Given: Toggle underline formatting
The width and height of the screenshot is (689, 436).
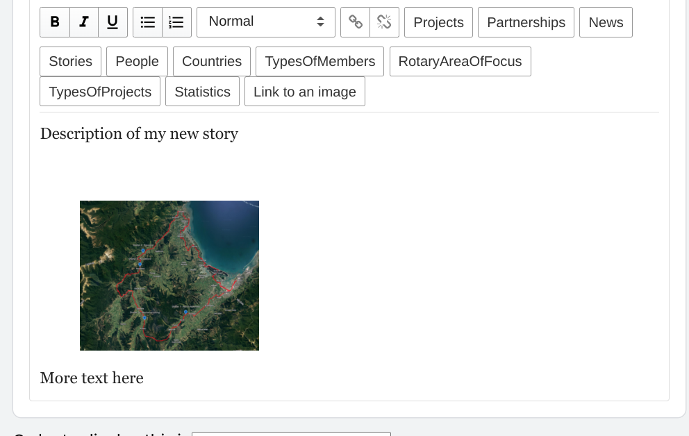Looking at the screenshot, I should click(113, 22).
